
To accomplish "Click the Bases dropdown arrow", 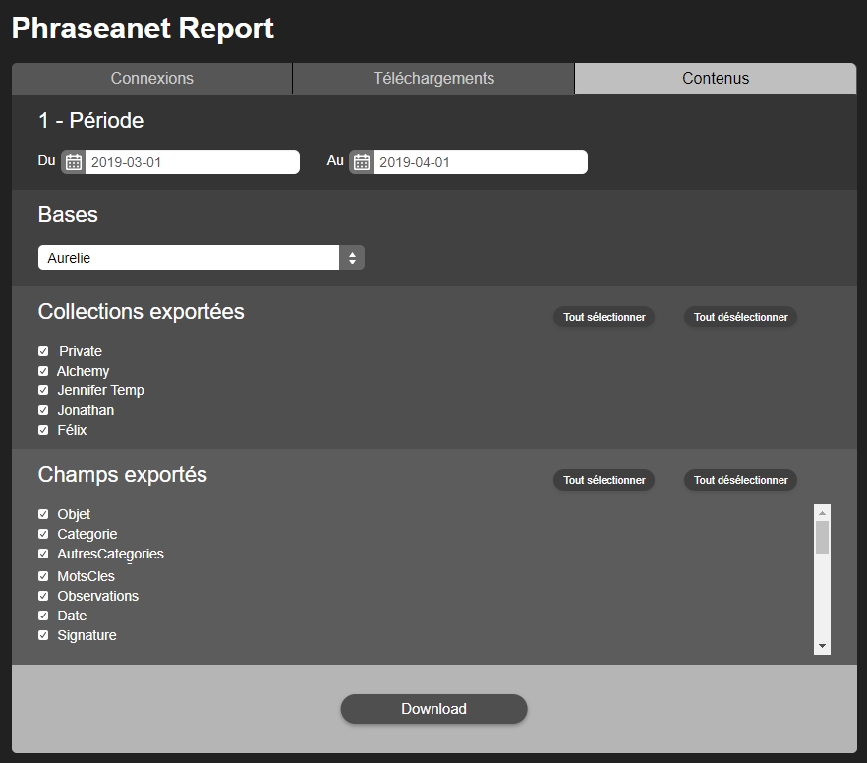I will [x=352, y=258].
